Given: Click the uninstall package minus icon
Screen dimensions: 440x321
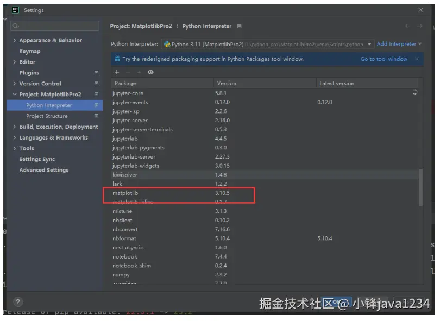Looking at the screenshot, I should coord(128,72).
